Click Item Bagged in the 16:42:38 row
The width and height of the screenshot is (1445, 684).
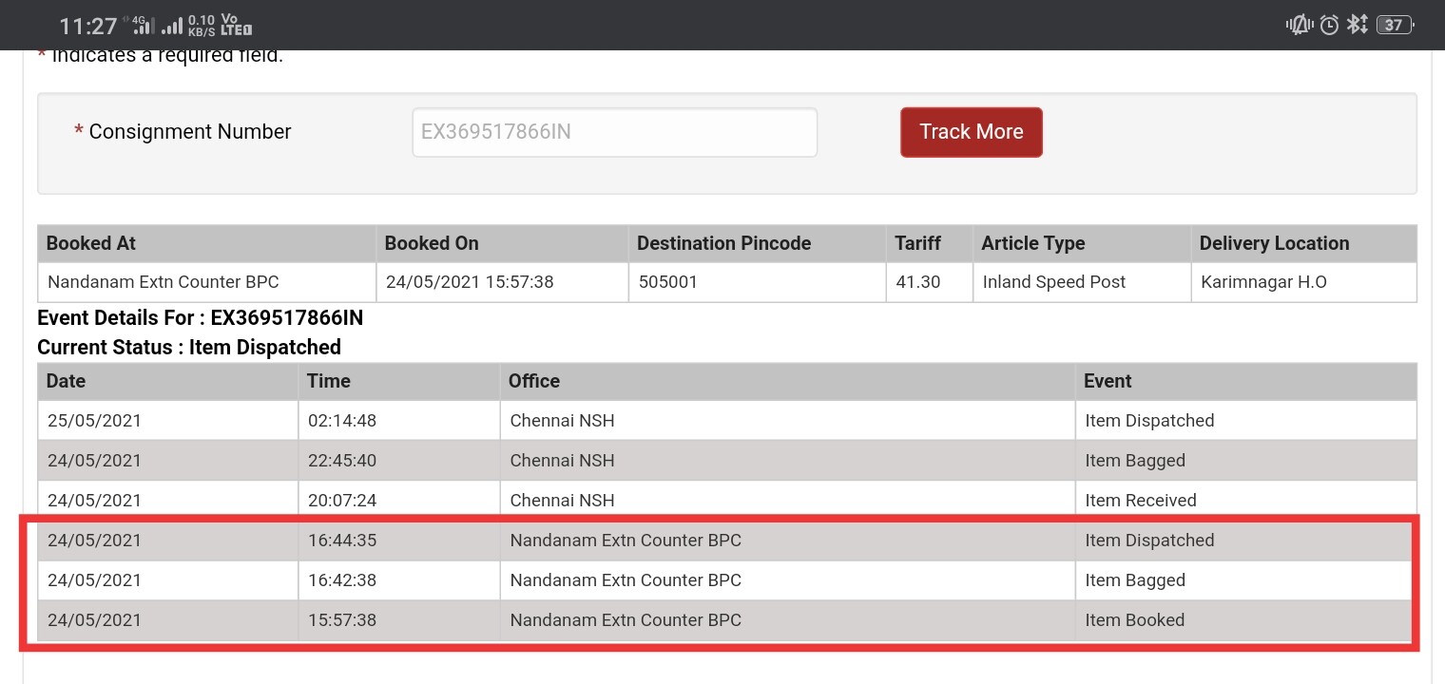coord(1135,580)
